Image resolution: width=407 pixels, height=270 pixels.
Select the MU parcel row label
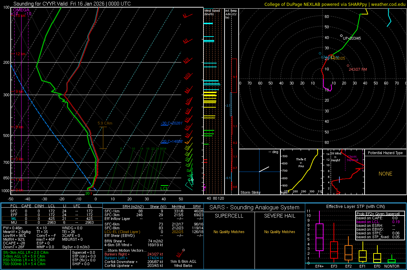(x=14, y=222)
